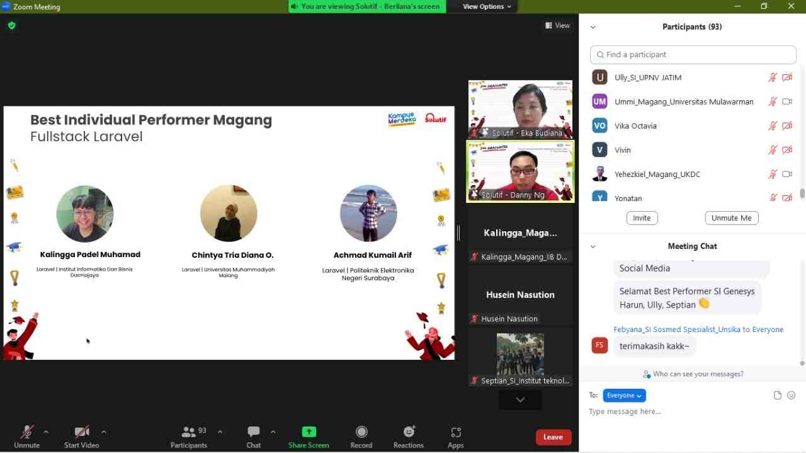Viewport: 806px width, 453px height.
Task: Click the Find a participant search field
Action: 693,55
